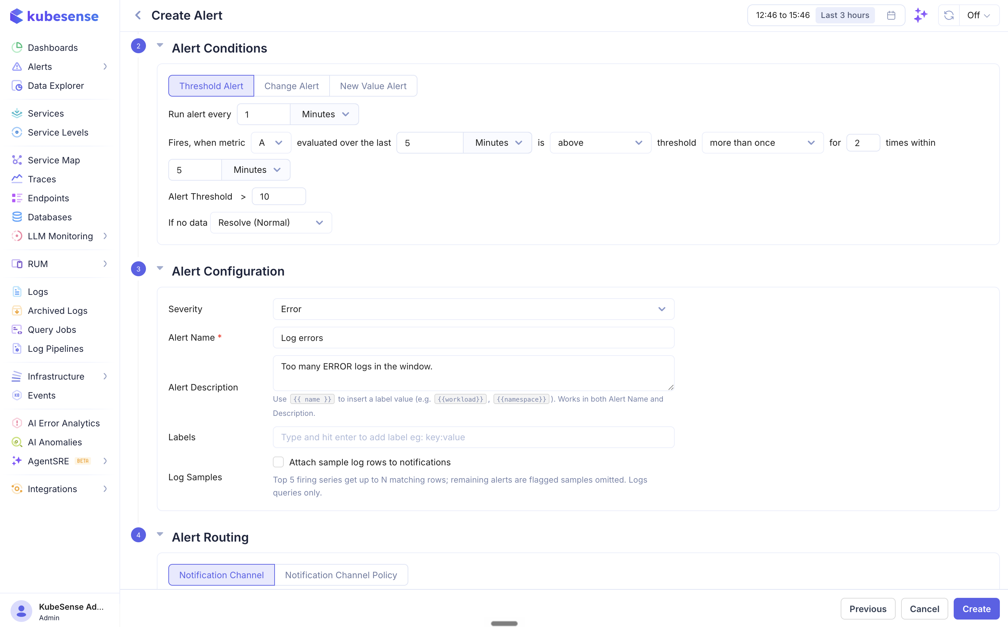Open Infrastructure sidebar icon
Viewport: 1008px width, 627px height.
tap(17, 376)
